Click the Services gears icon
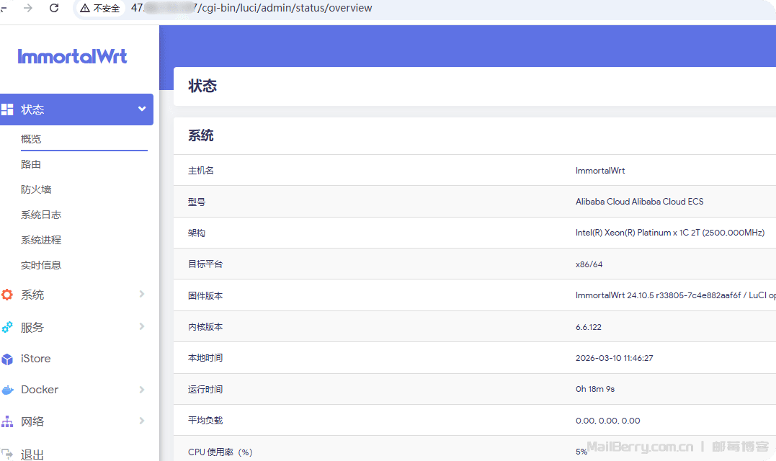The height and width of the screenshot is (461, 776). (7, 327)
